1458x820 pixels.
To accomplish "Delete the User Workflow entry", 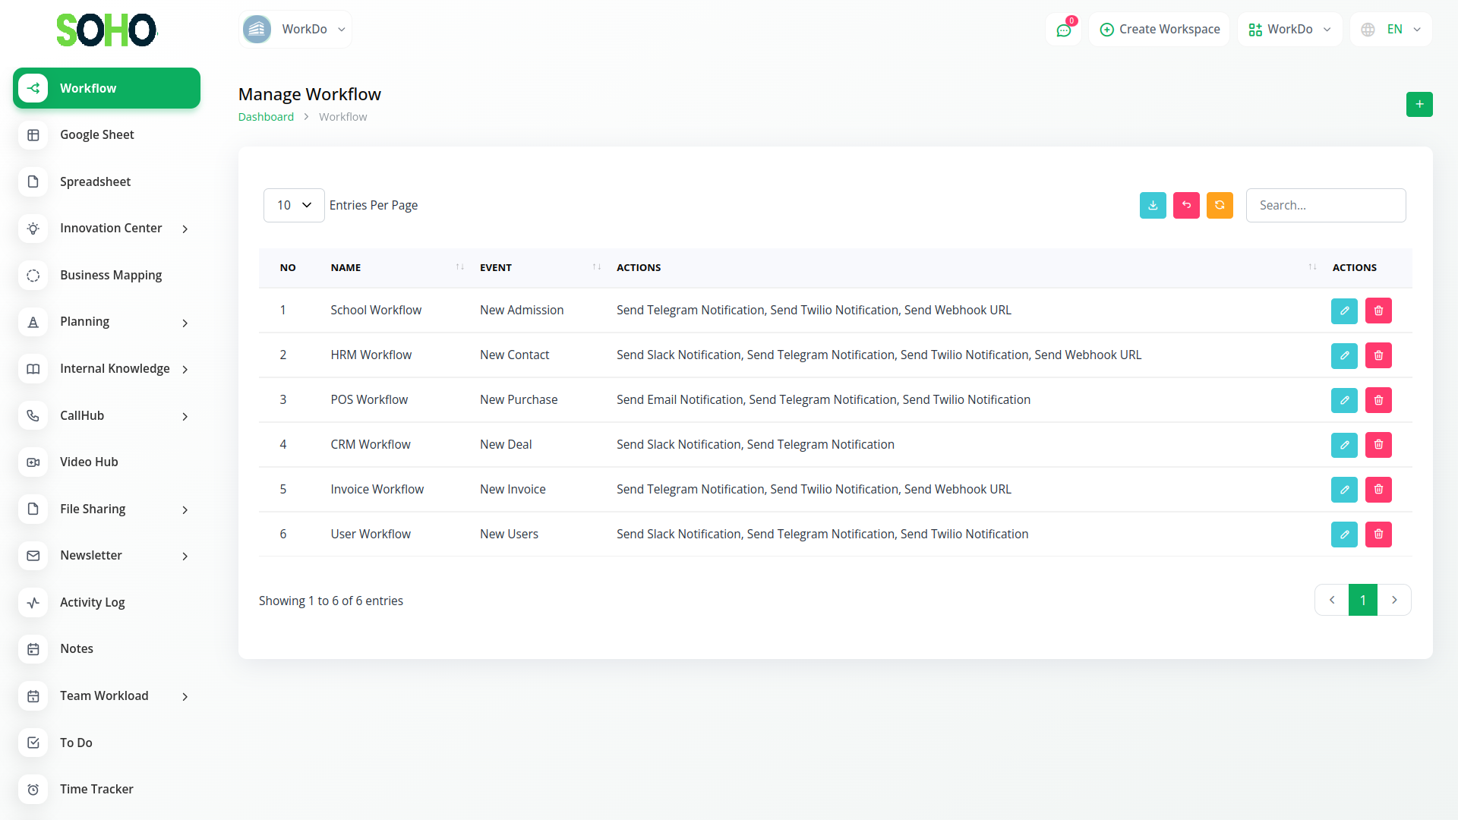I will (x=1378, y=535).
